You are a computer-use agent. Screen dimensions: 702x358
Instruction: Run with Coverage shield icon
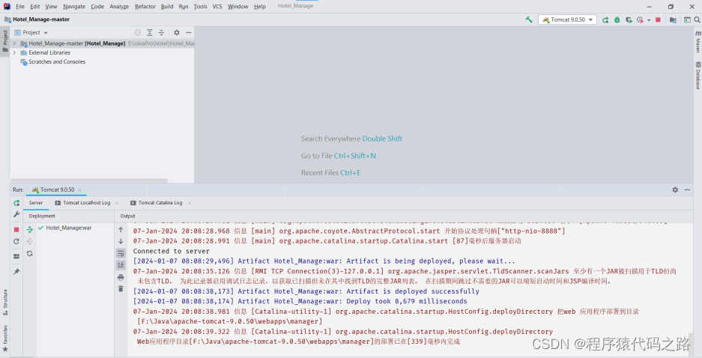[629, 19]
